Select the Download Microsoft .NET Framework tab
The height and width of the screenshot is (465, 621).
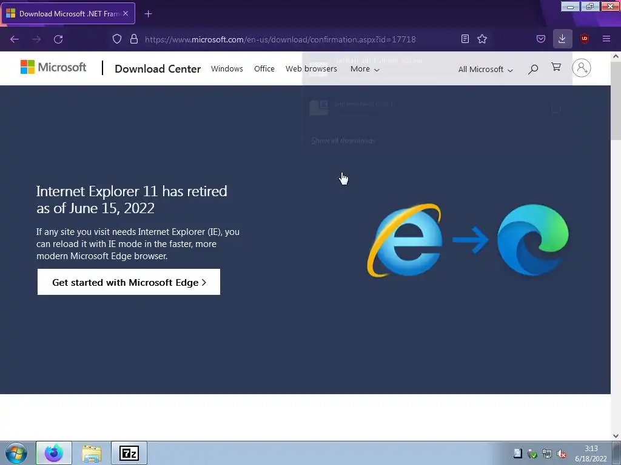click(68, 13)
